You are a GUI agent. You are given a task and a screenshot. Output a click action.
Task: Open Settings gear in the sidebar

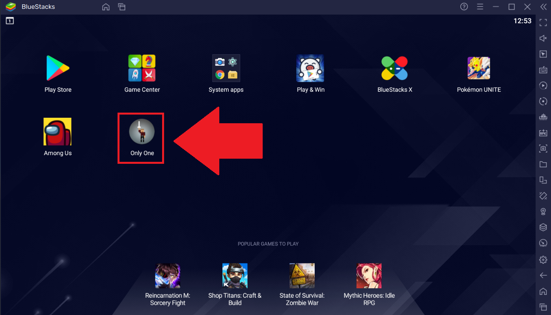tap(543, 259)
